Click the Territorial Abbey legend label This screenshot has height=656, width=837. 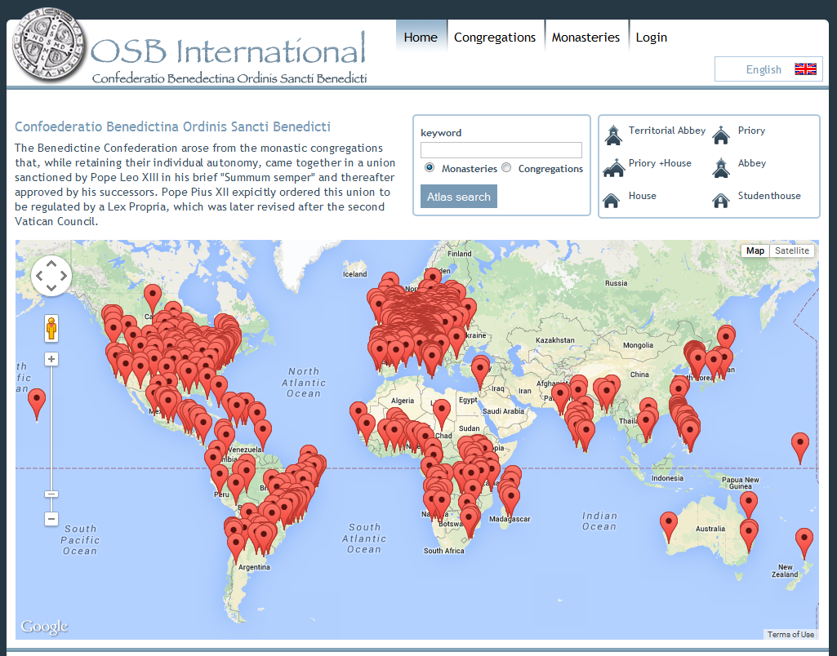(x=666, y=130)
